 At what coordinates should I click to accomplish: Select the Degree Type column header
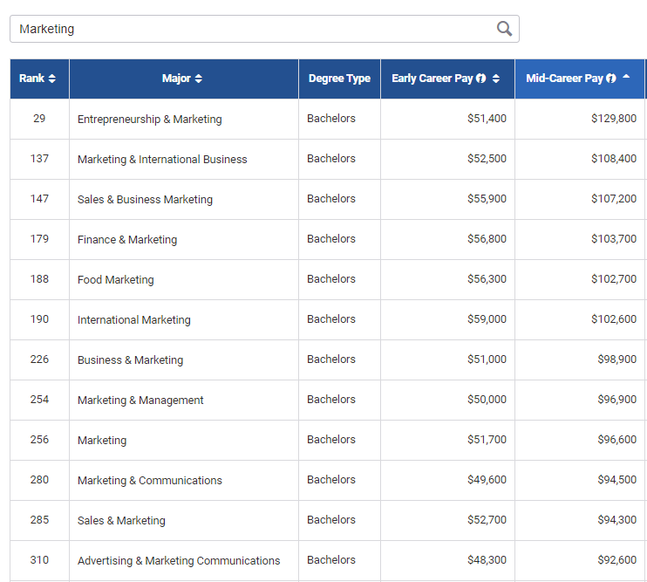pyautogui.click(x=339, y=79)
